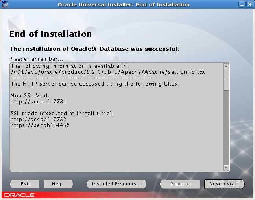Click the End of Installation heading
255x200 pixels.
coord(50,34)
